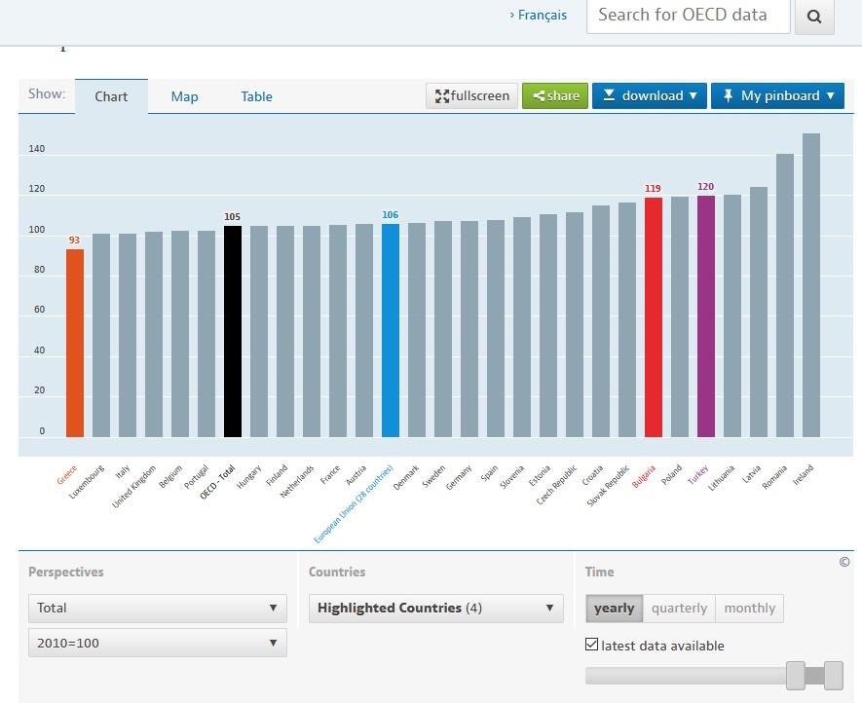Viewport: 862px width, 703px height.
Task: Expand the My pinboard dropdown
Action: [x=777, y=95]
